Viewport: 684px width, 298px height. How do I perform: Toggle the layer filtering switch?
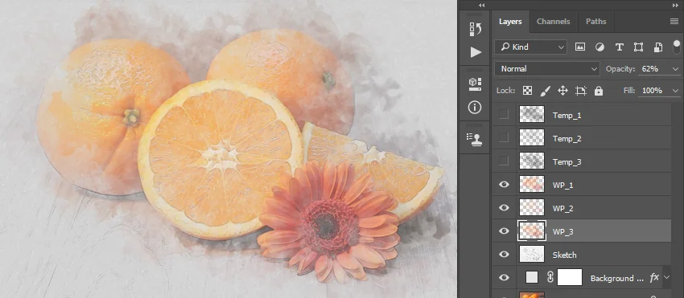[677, 47]
